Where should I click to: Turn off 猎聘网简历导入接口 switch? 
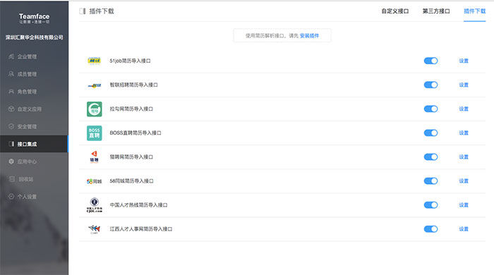click(x=430, y=157)
